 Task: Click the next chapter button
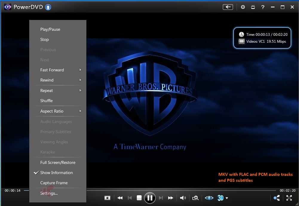point(161,198)
